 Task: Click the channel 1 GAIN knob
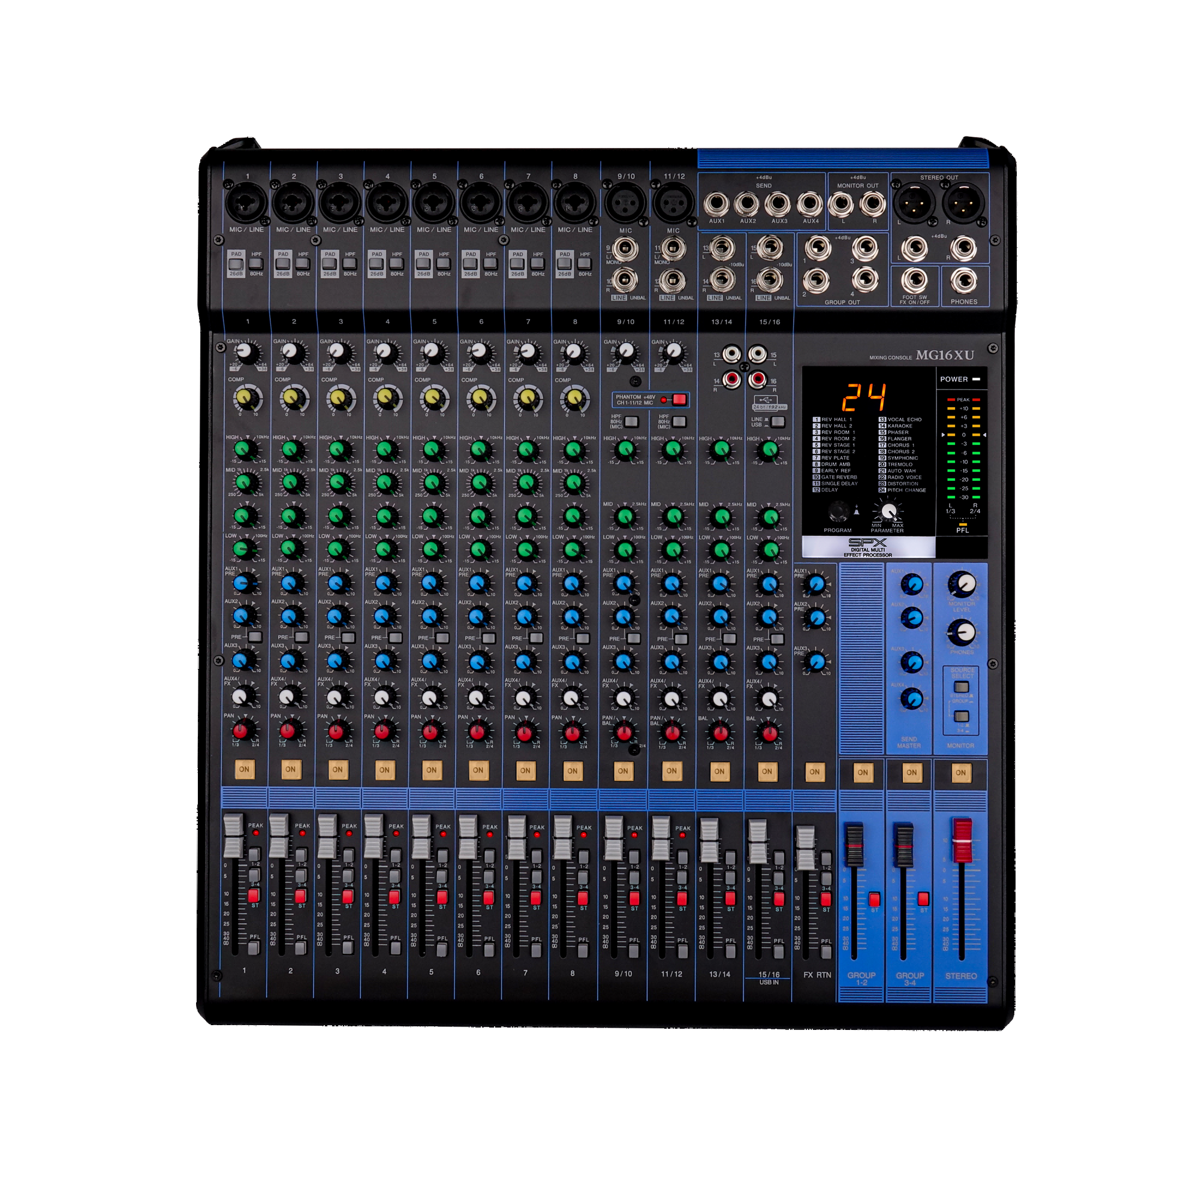tap(246, 353)
